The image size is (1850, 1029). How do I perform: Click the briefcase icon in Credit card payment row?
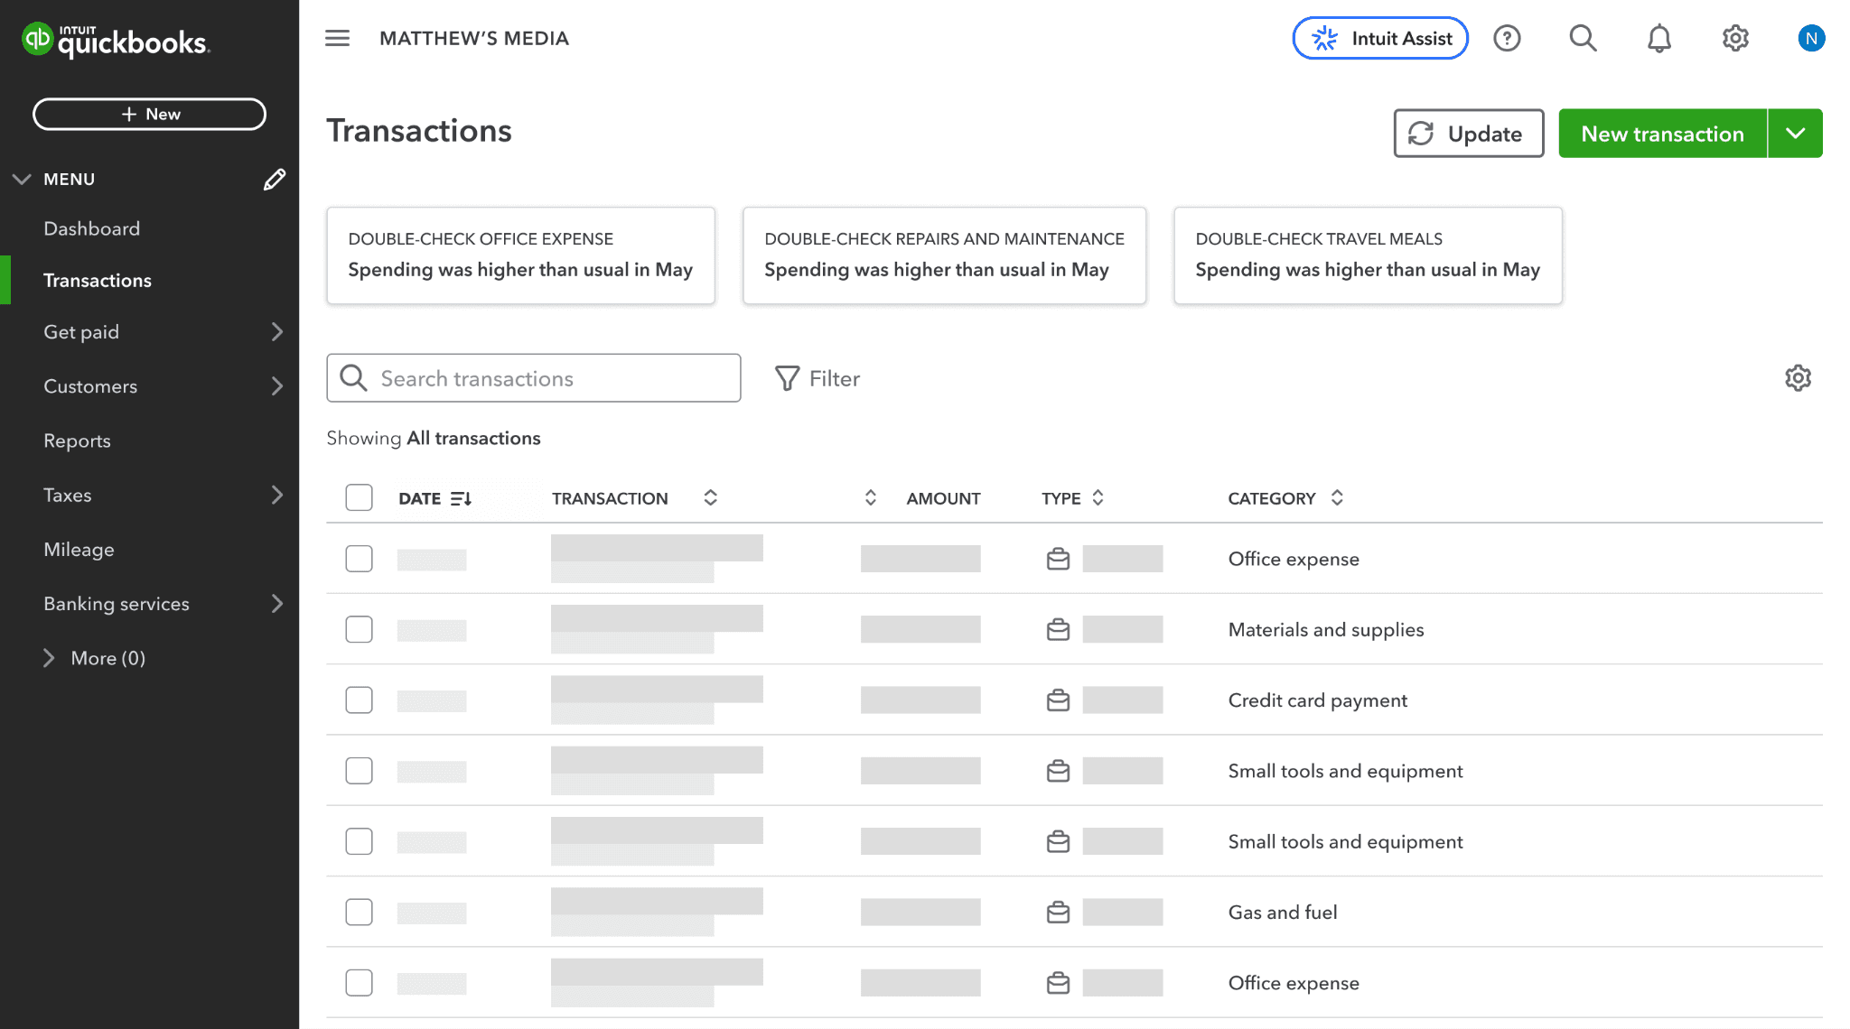coord(1058,700)
